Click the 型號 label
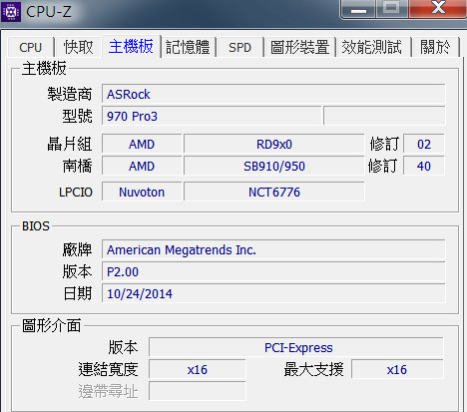467x412 pixels. click(77, 116)
